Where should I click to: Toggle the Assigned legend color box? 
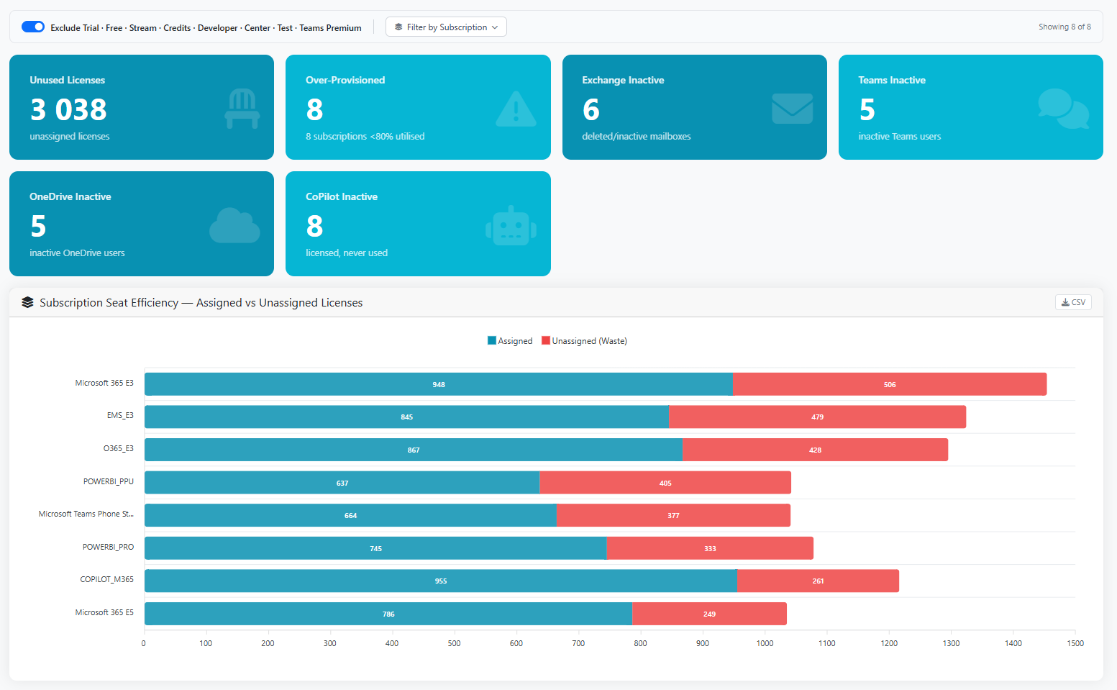point(492,340)
